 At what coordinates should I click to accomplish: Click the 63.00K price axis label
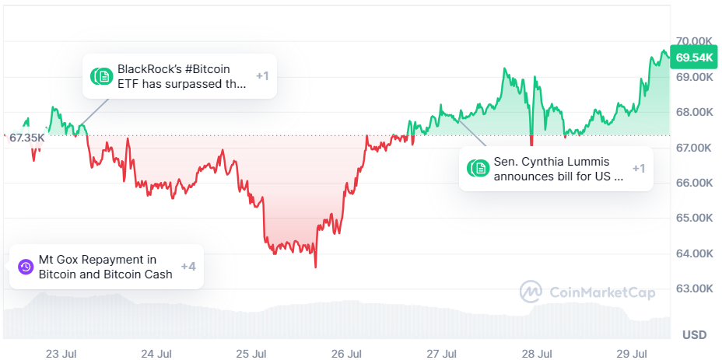694,288
